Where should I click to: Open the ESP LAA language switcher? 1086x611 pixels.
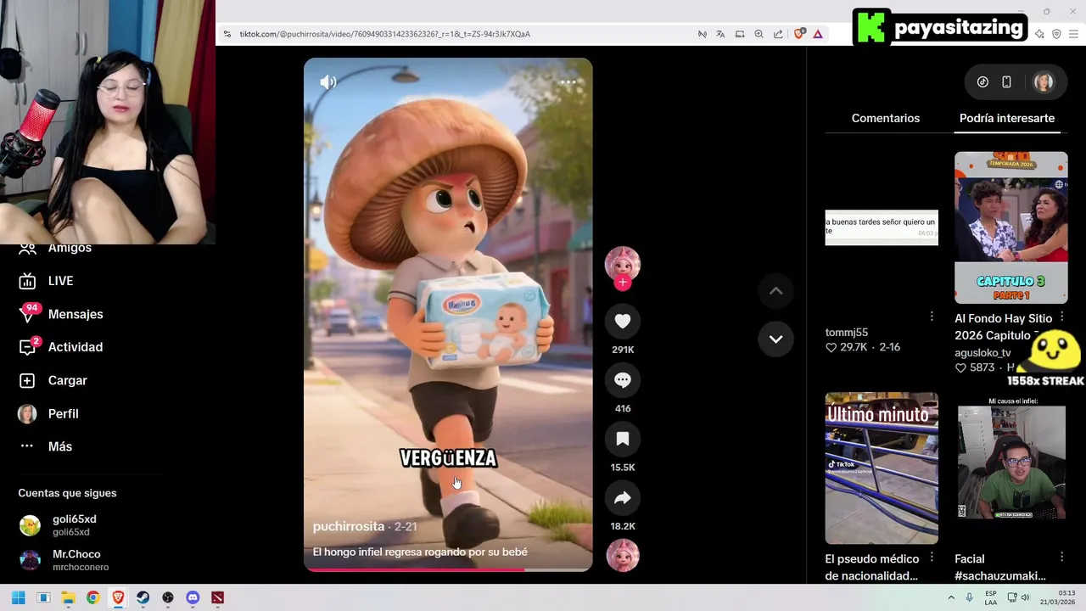pyautogui.click(x=990, y=597)
